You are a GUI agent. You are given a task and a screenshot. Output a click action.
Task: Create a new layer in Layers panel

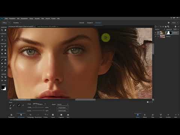(156, 27)
